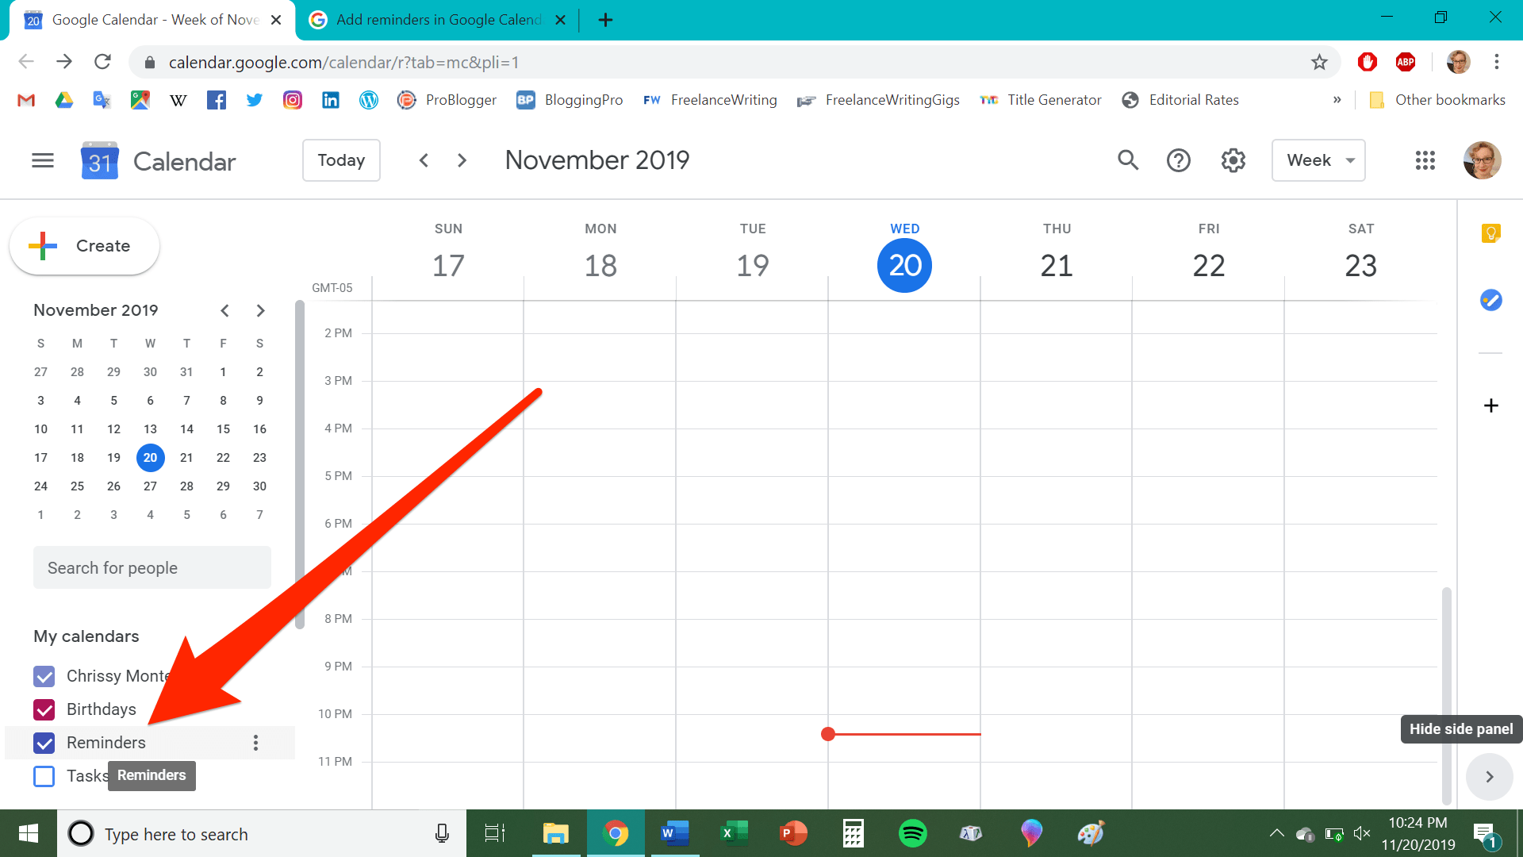Viewport: 1523px width, 857px height.
Task: Enable the Tasks calendar checkbox
Action: [x=44, y=776]
